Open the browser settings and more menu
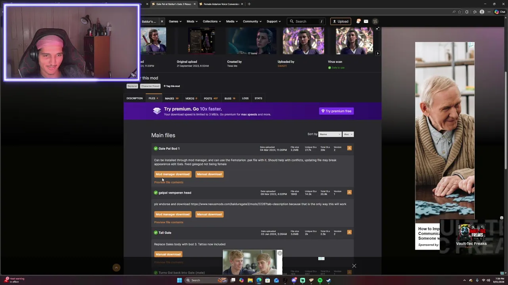The height and width of the screenshot is (285, 508). (x=489, y=12)
